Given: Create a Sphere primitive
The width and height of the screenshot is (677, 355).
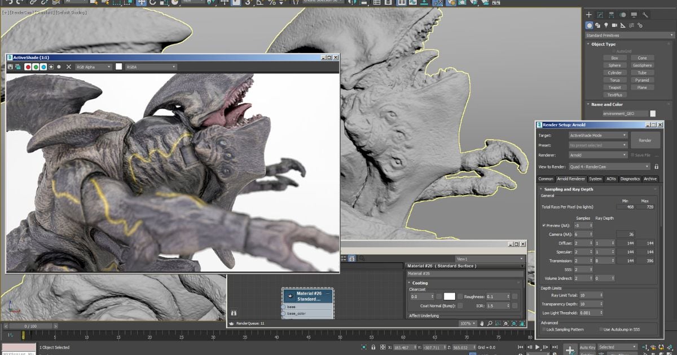Looking at the screenshot, I should click(615, 65).
